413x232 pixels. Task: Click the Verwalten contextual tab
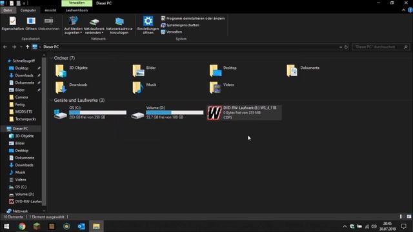pyautogui.click(x=77, y=3)
